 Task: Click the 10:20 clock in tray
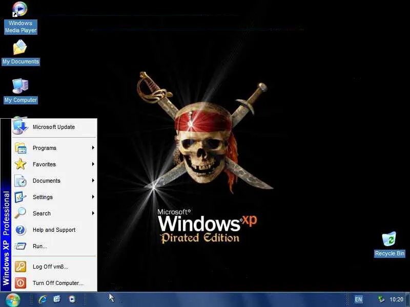(x=396, y=299)
